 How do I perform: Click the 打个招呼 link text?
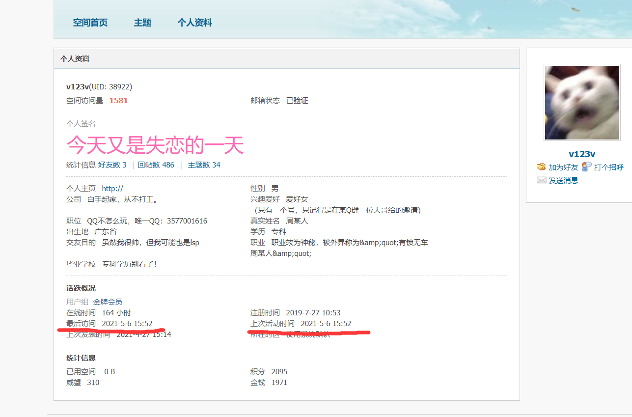tap(608, 167)
